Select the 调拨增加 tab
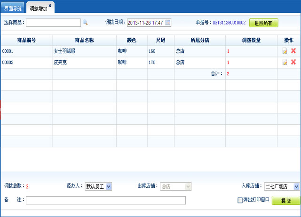This screenshot has width=301, height=217. coord(37,8)
